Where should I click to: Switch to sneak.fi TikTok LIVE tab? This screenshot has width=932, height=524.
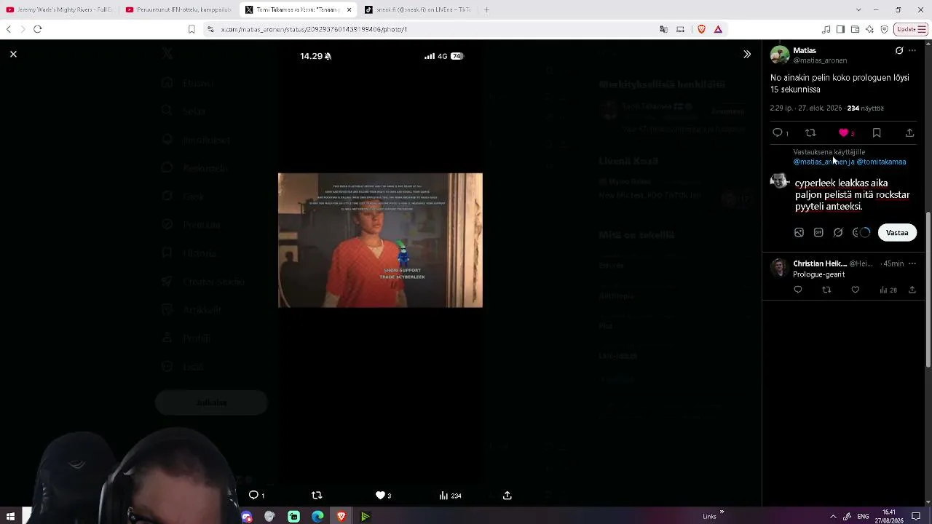pyautogui.click(x=417, y=9)
